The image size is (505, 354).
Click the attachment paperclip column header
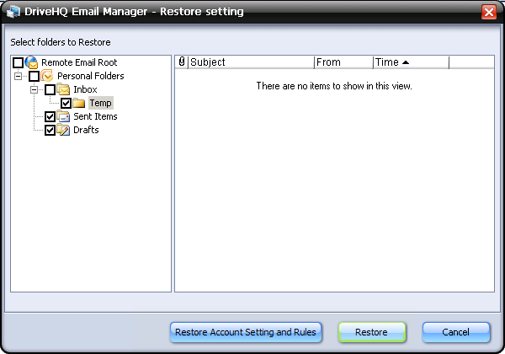[x=182, y=62]
